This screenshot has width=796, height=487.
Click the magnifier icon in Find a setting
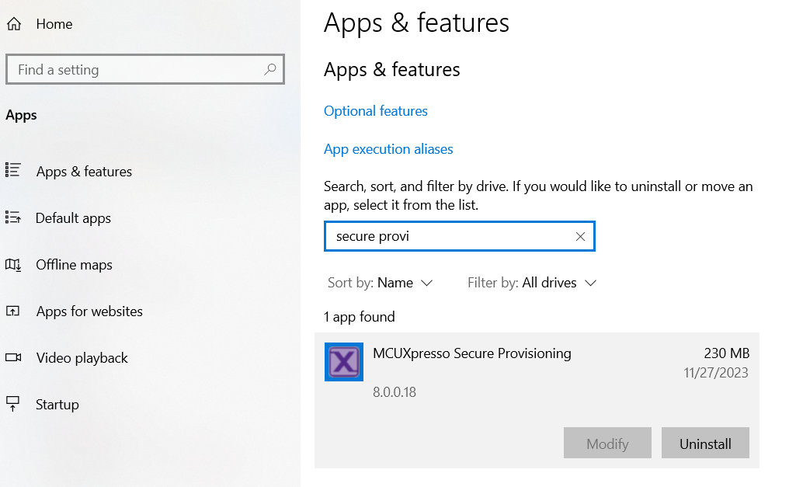[x=270, y=69]
